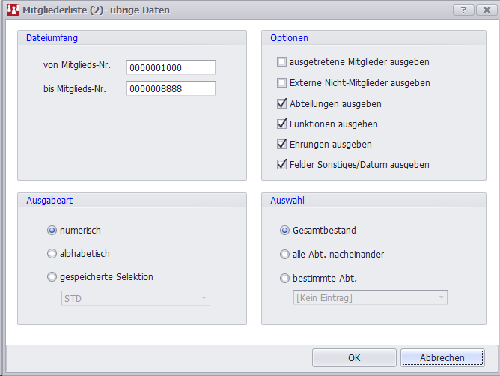Choose alle Abt. nacheinander option

[284, 255]
